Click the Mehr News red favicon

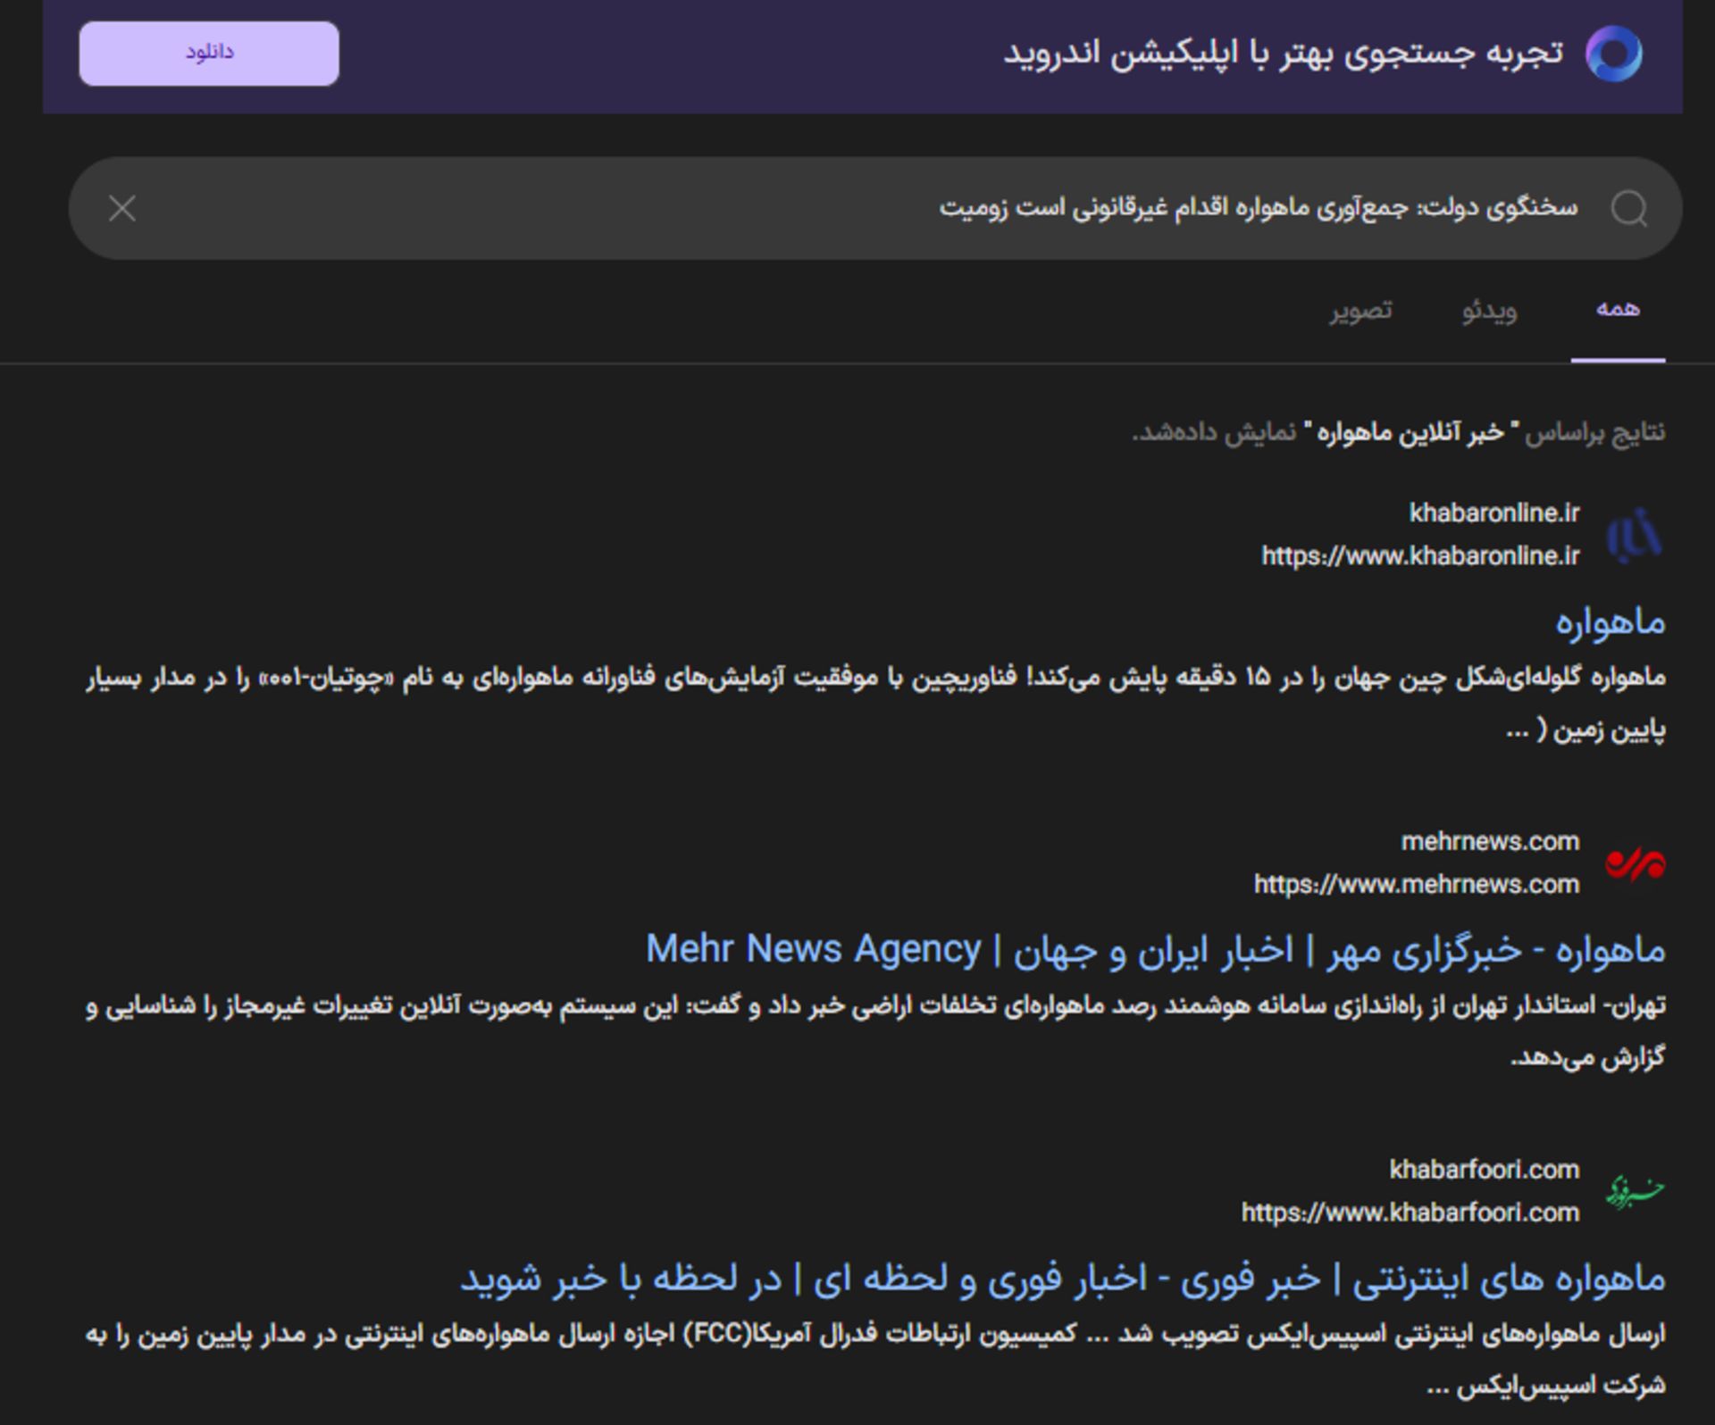pos(1634,863)
